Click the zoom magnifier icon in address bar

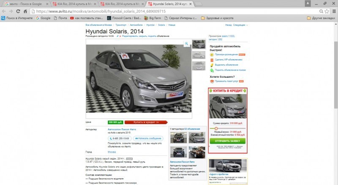pyautogui.click(x=321, y=11)
